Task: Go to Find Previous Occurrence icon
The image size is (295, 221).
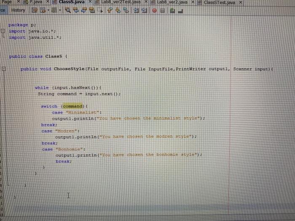Action: point(76,10)
